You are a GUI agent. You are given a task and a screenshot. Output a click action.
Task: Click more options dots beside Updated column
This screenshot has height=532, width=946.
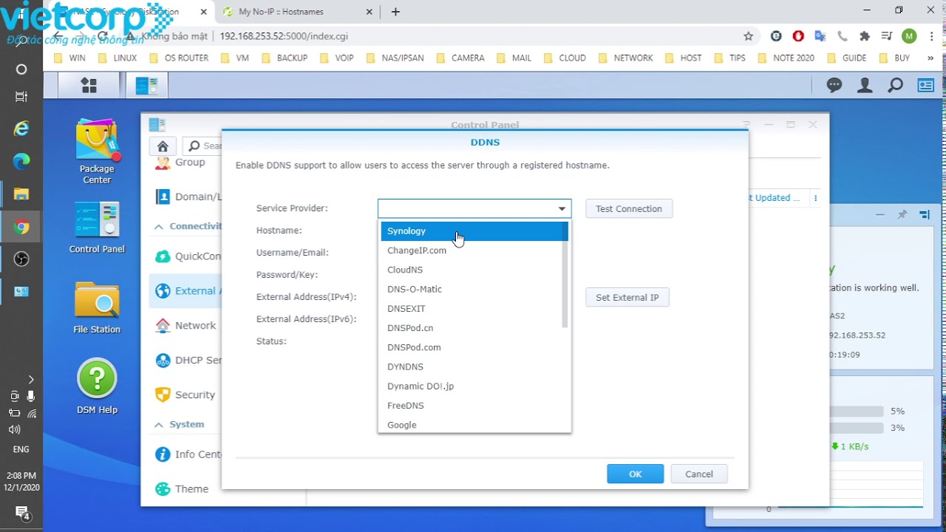(x=816, y=198)
